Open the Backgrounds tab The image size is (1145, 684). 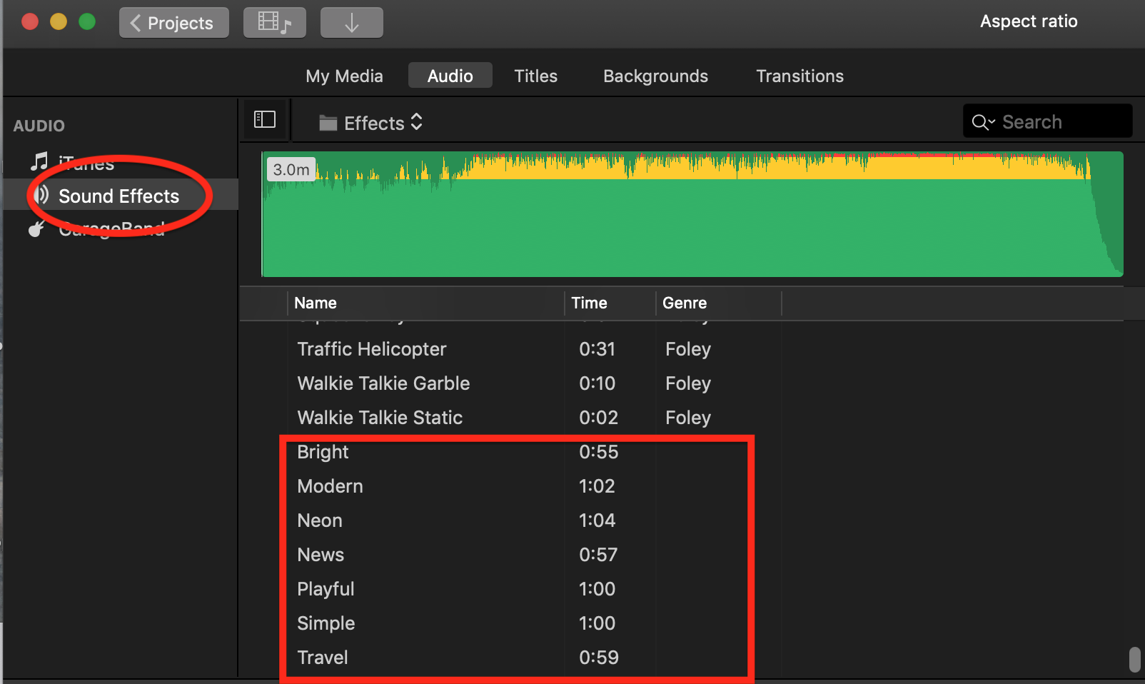(655, 76)
